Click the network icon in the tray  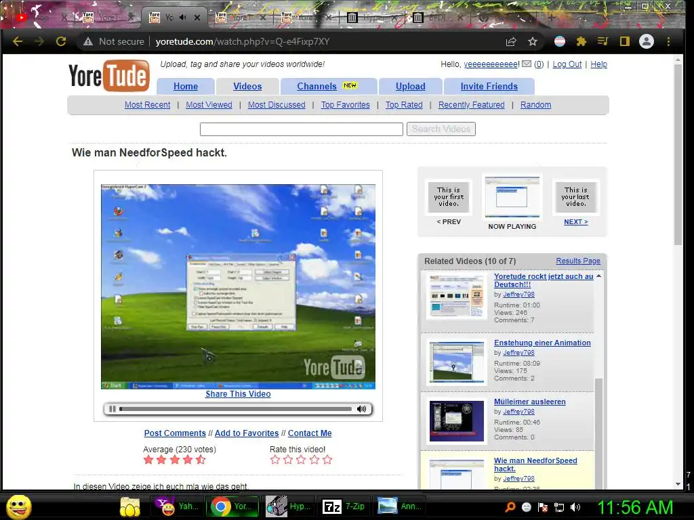point(559,507)
